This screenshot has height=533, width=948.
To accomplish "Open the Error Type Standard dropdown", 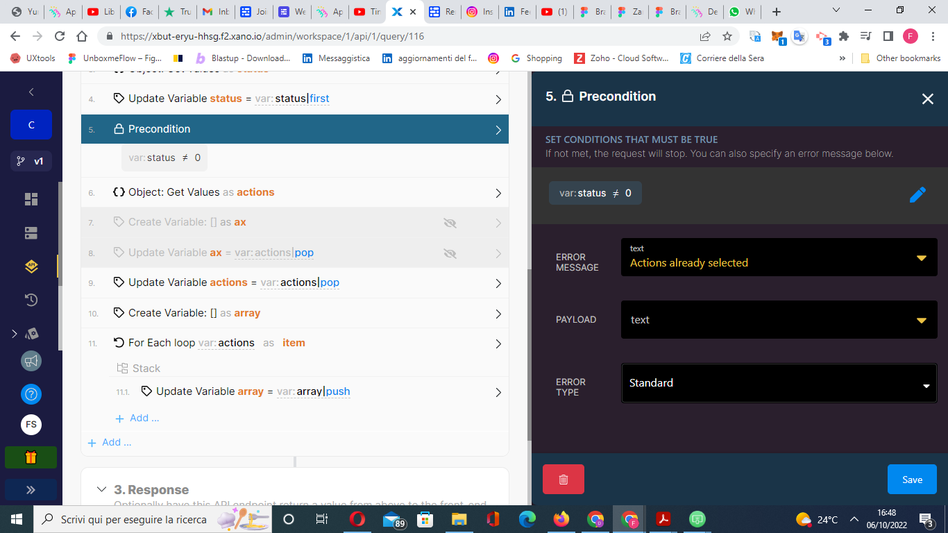I will point(779,383).
